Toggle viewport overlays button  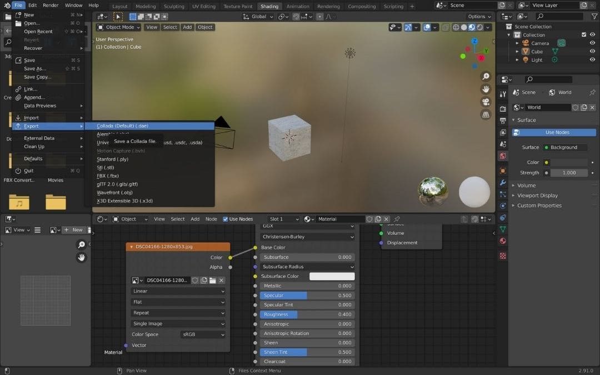coord(427,27)
